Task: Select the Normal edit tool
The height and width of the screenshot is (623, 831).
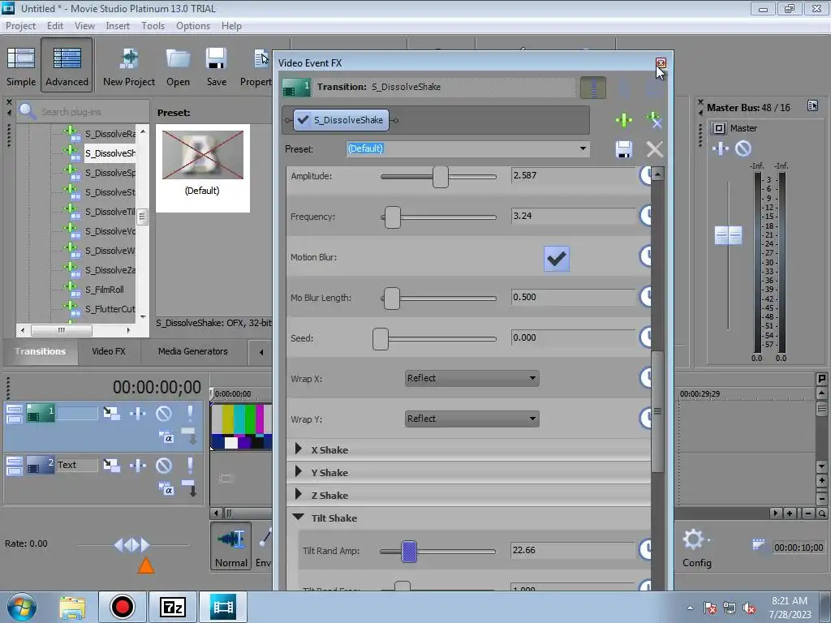Action: 231,546
